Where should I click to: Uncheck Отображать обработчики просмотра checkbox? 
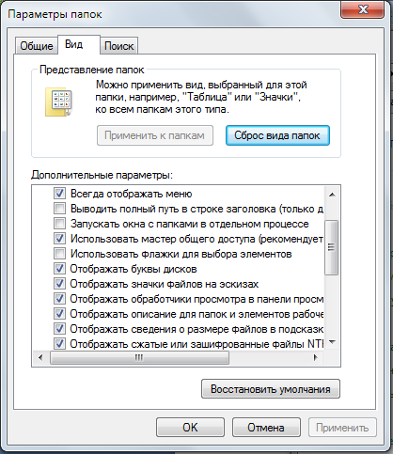click(59, 299)
